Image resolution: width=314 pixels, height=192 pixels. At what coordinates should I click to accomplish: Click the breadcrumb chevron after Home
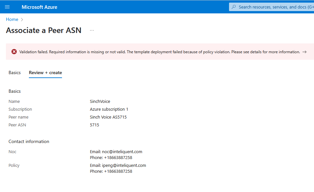click(x=22, y=20)
